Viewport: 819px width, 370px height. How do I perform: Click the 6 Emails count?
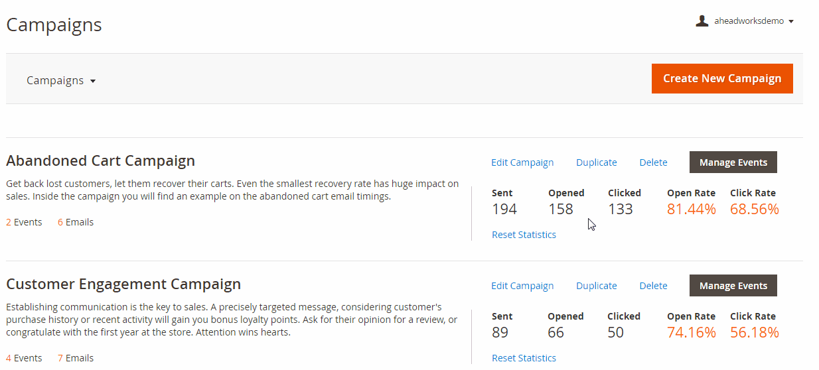pyautogui.click(x=76, y=222)
